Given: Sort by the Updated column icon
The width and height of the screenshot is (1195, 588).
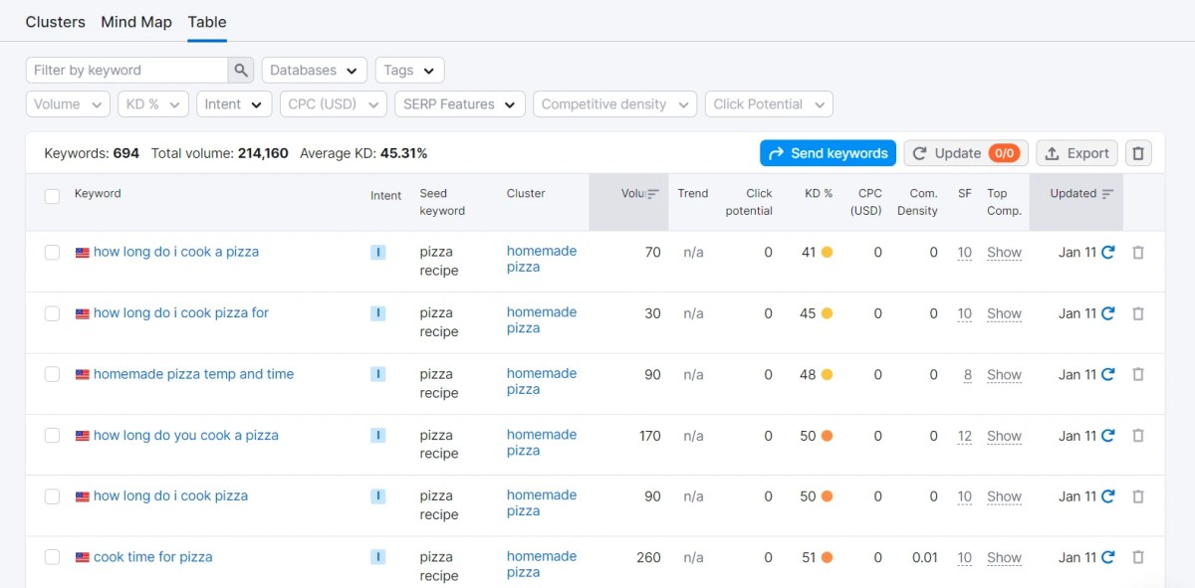Looking at the screenshot, I should 1107,194.
